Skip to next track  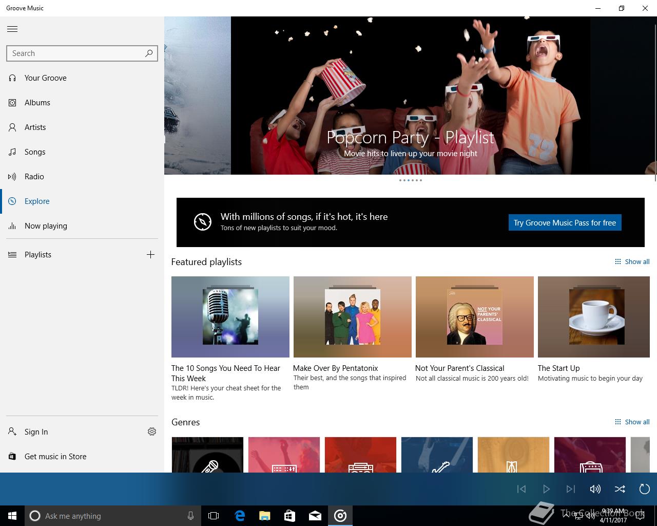(x=571, y=489)
